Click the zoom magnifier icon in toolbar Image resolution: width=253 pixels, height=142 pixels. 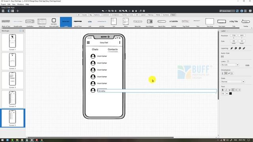coord(141,11)
